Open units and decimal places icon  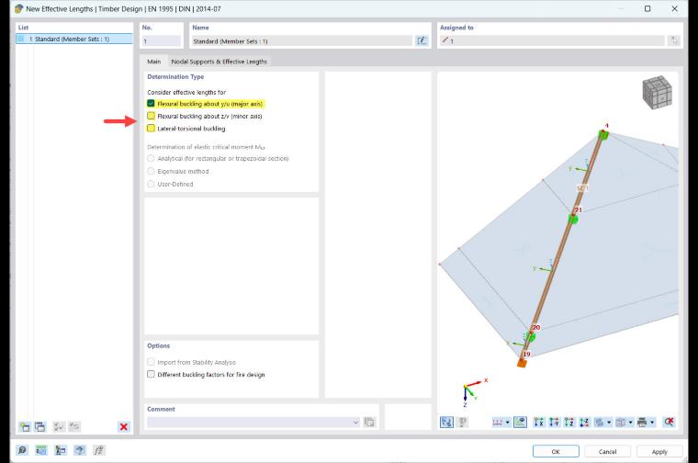(41, 450)
